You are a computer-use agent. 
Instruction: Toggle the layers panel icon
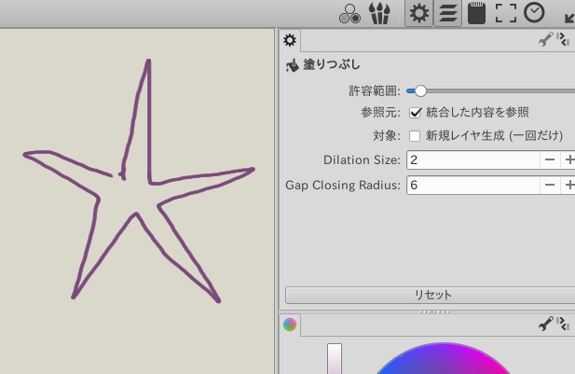pyautogui.click(x=447, y=14)
